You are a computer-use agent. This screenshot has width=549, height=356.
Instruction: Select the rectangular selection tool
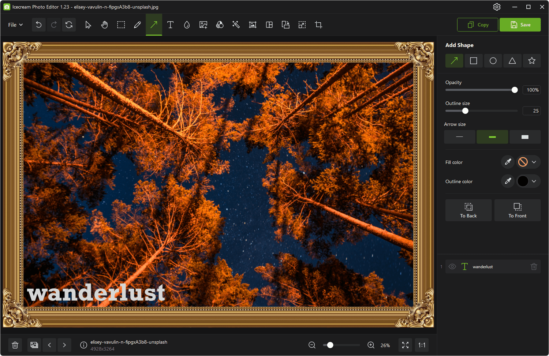[x=121, y=25]
